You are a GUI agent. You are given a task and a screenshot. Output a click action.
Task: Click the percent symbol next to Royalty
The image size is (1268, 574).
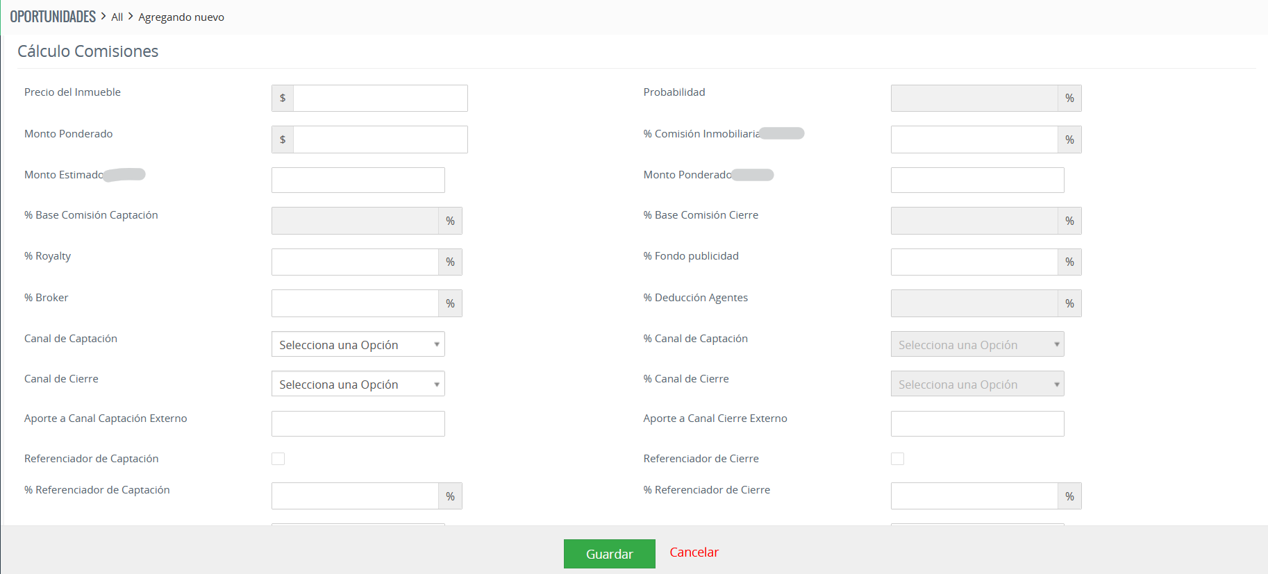coord(451,262)
